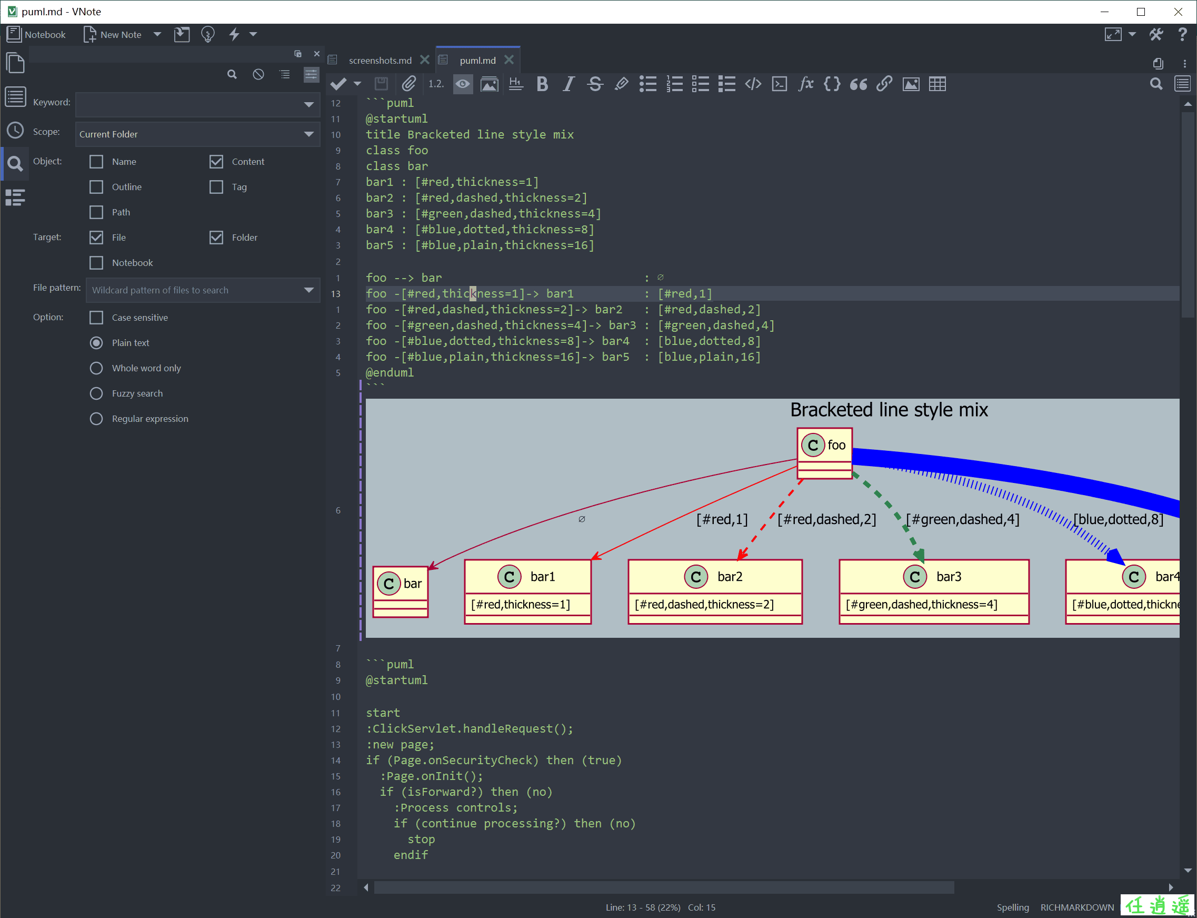This screenshot has height=918, width=1197.
Task: Apply strikethrough formatting
Action: point(595,84)
